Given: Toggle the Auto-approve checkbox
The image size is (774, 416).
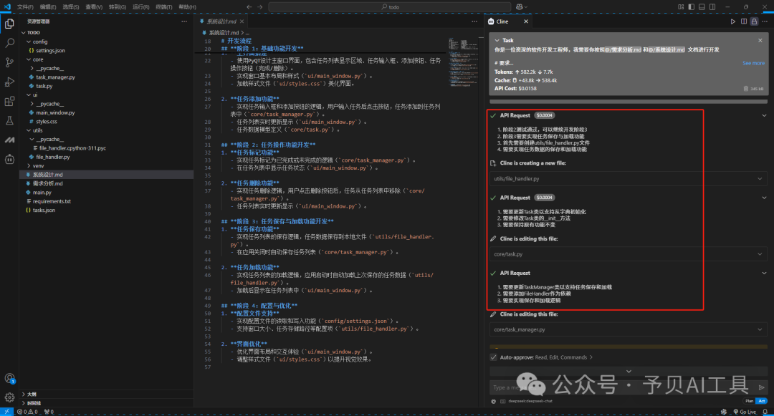Looking at the screenshot, I should point(493,357).
